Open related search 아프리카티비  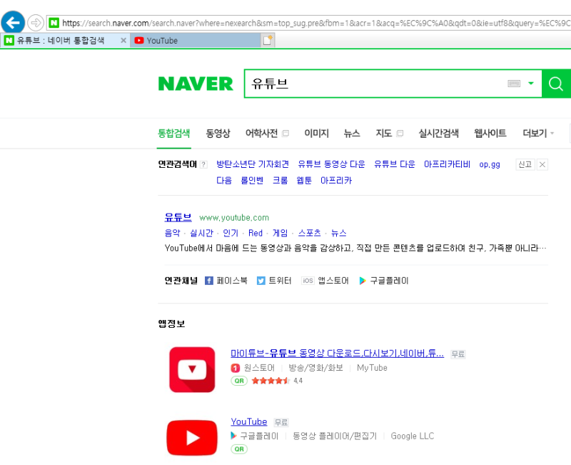447,164
